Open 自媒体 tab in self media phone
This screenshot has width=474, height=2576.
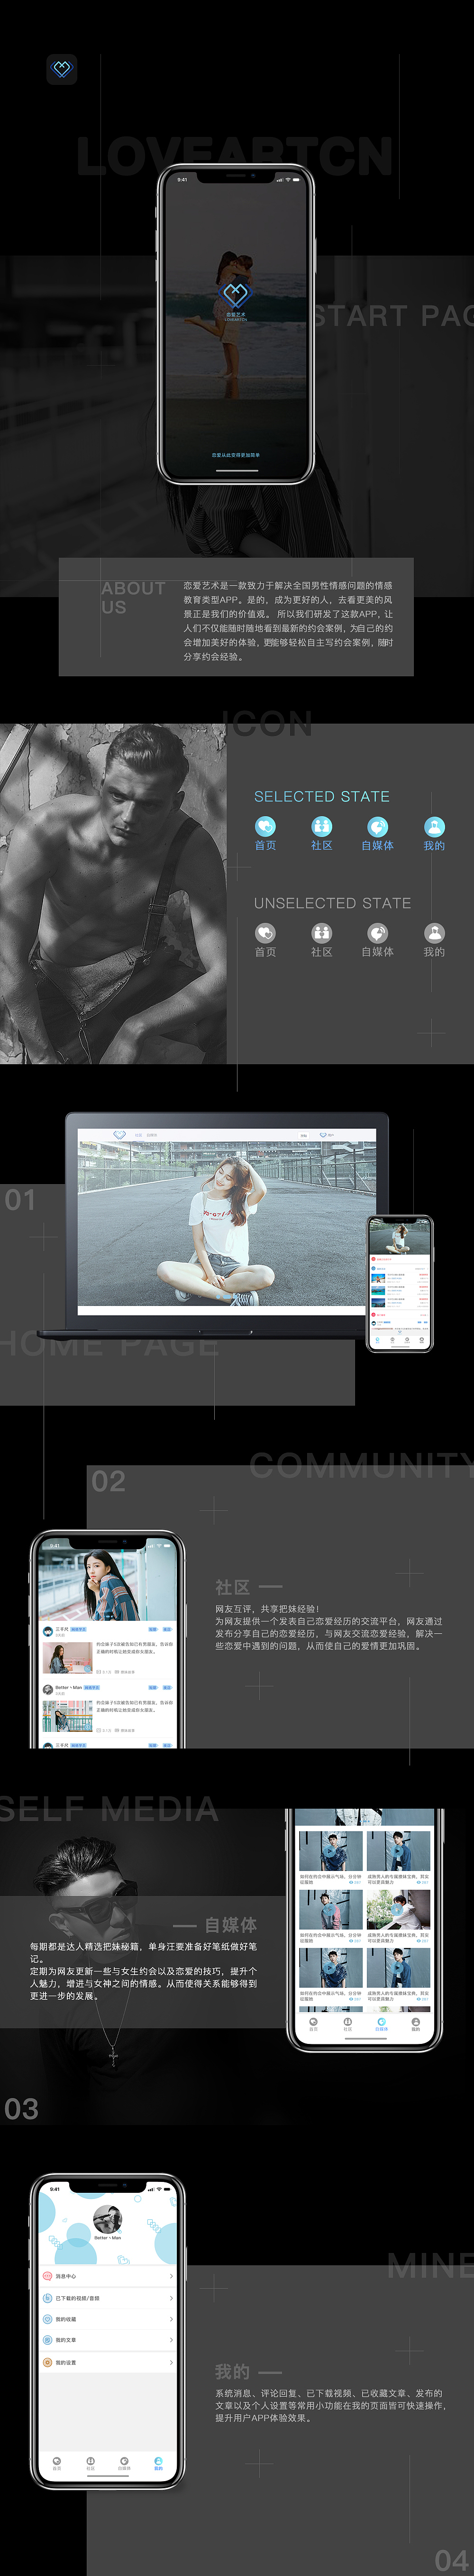click(381, 2024)
